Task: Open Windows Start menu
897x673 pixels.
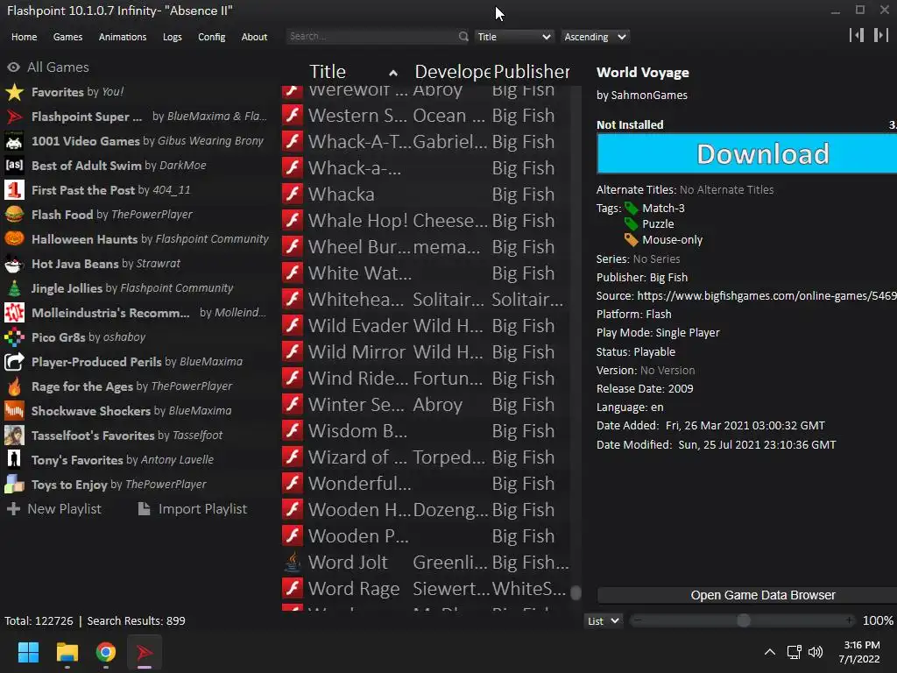Action: 28,652
